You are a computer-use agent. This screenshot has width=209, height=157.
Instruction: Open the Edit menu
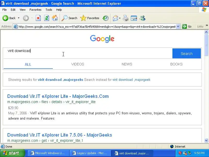coord(13,10)
